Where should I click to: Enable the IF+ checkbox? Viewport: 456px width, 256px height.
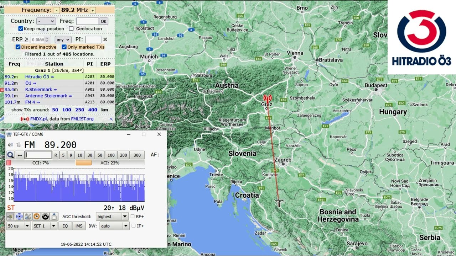tap(134, 226)
